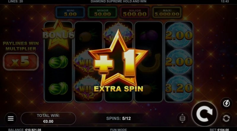Viewport: 237px width, 131px height.
Task: Click the MINOR 50.00 jackpot panel
Action: click(x=103, y=12)
